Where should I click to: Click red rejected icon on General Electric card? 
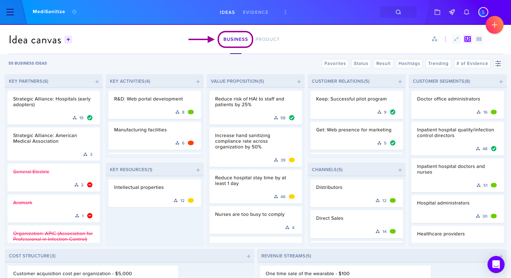click(90, 185)
